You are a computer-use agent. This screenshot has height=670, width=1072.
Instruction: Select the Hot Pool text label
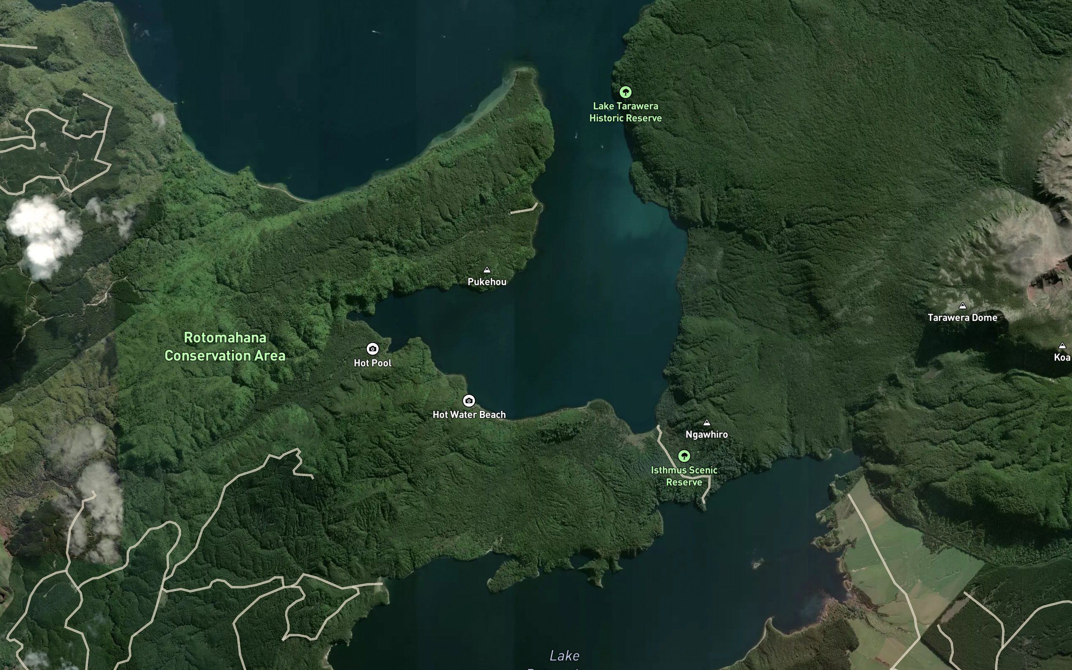pyautogui.click(x=373, y=363)
